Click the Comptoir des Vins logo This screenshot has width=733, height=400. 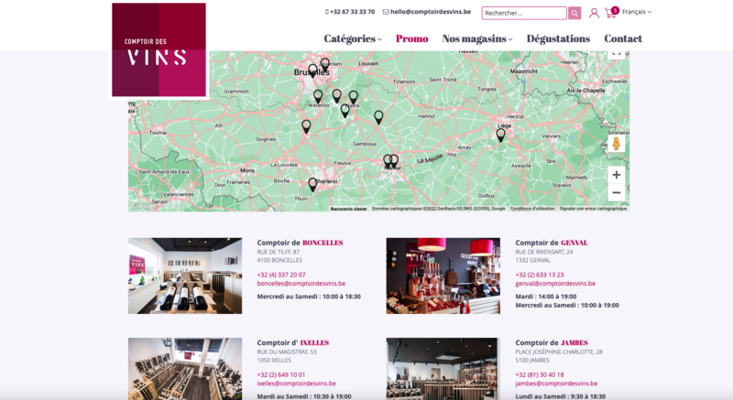coord(159,50)
